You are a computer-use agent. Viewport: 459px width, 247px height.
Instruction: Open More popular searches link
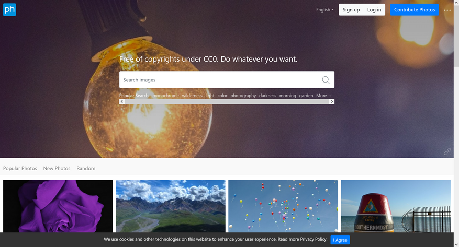click(x=324, y=96)
